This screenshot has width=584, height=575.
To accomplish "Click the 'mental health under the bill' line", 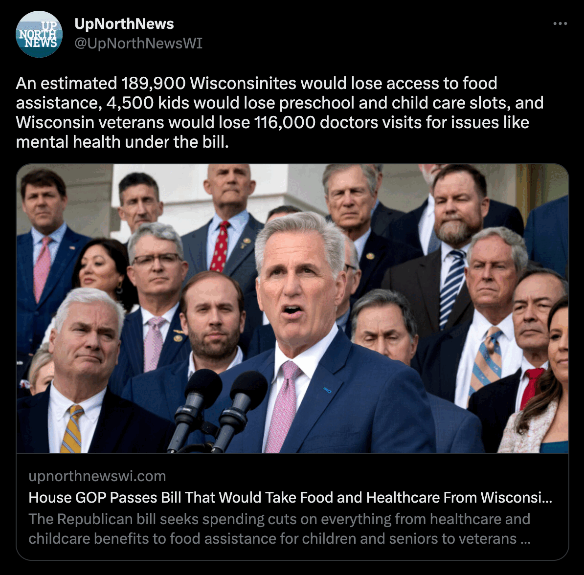I will [122, 142].
